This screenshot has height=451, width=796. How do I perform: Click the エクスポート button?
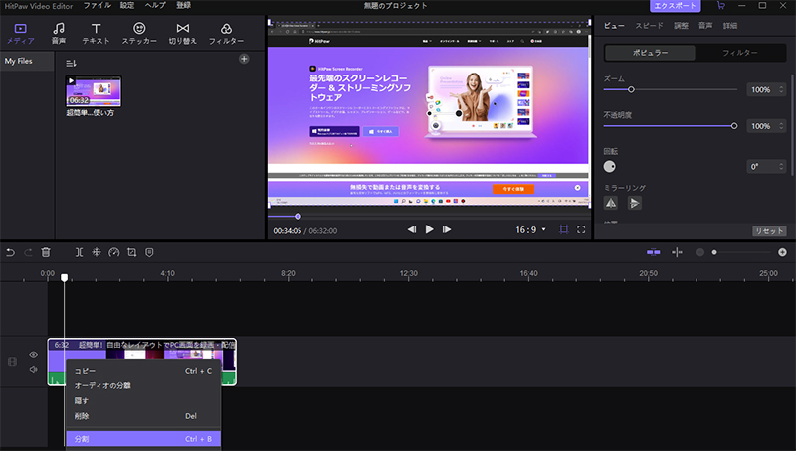click(676, 6)
